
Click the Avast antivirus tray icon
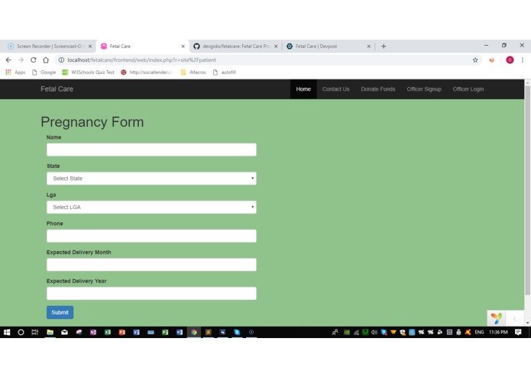[x=468, y=333]
